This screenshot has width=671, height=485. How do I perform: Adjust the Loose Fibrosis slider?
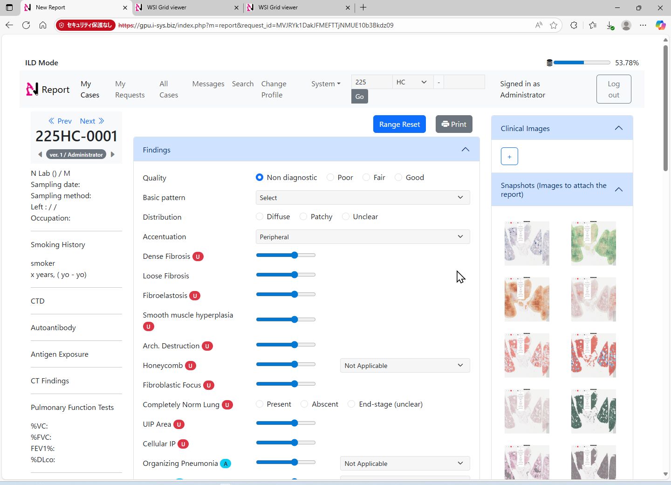click(x=294, y=275)
